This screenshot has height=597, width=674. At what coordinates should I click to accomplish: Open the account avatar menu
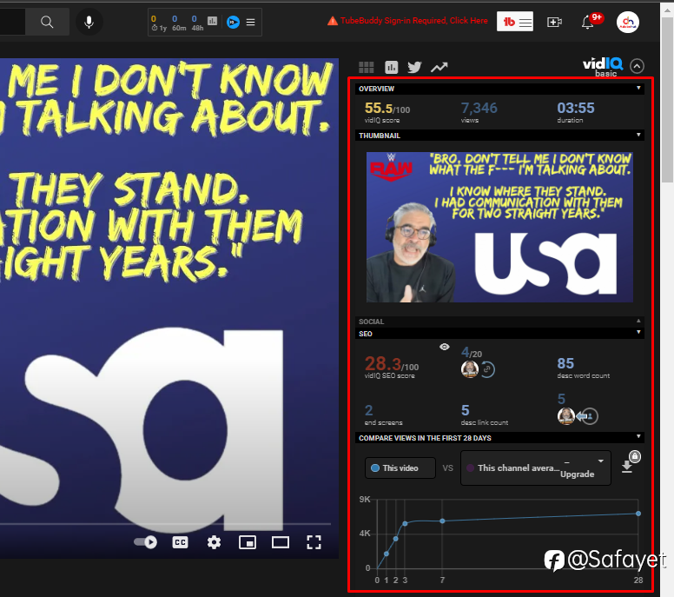(x=628, y=22)
